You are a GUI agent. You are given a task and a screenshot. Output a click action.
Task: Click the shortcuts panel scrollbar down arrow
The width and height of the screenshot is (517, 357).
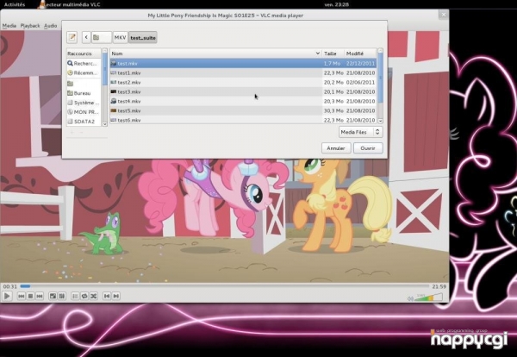click(105, 124)
